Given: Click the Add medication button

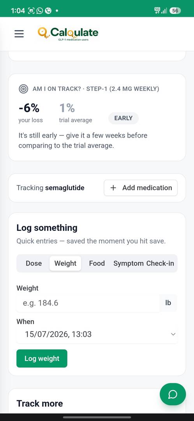Looking at the screenshot, I should click(x=141, y=188).
